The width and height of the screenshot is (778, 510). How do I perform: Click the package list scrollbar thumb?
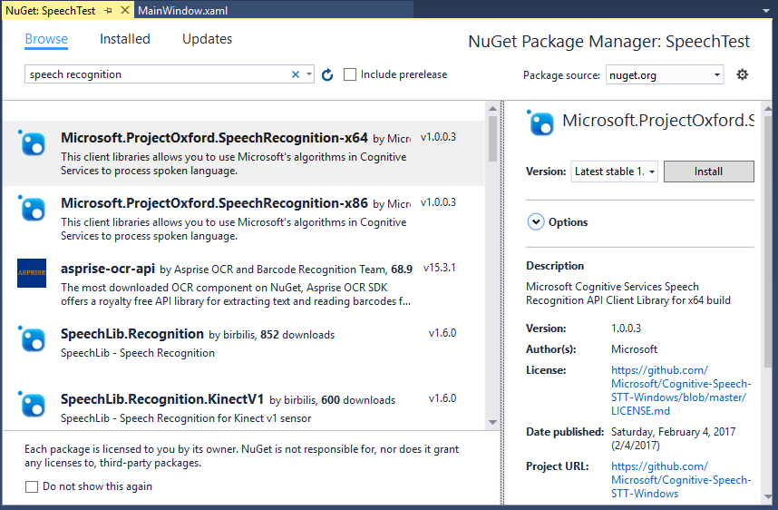click(x=492, y=139)
